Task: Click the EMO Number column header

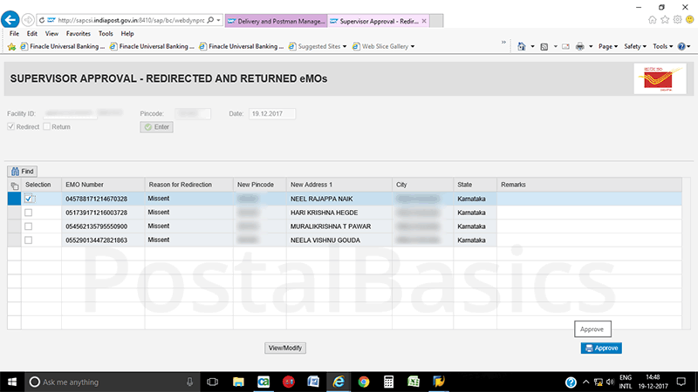Action: (85, 185)
